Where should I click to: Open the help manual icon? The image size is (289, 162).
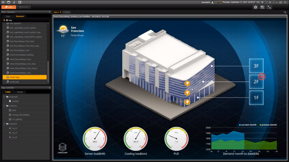[20, 2]
